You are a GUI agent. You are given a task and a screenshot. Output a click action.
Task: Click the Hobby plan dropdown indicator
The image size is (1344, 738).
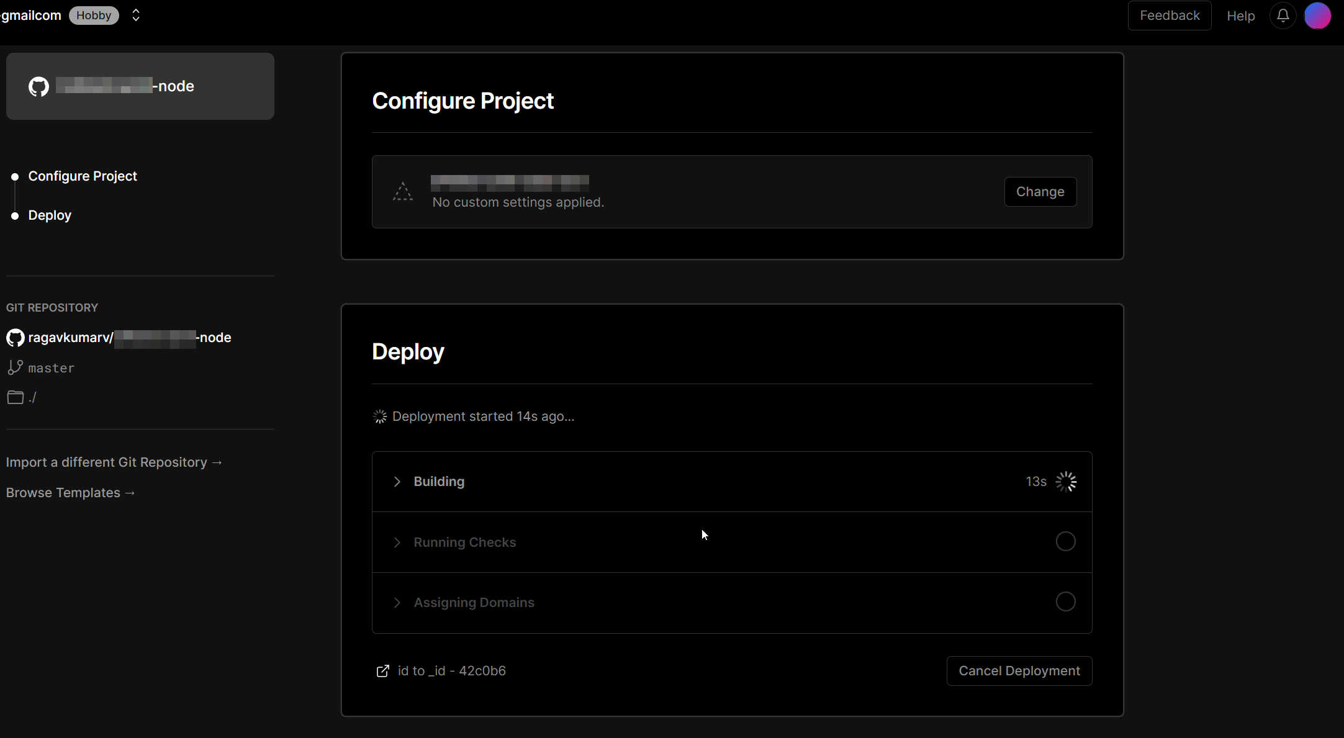(x=135, y=14)
